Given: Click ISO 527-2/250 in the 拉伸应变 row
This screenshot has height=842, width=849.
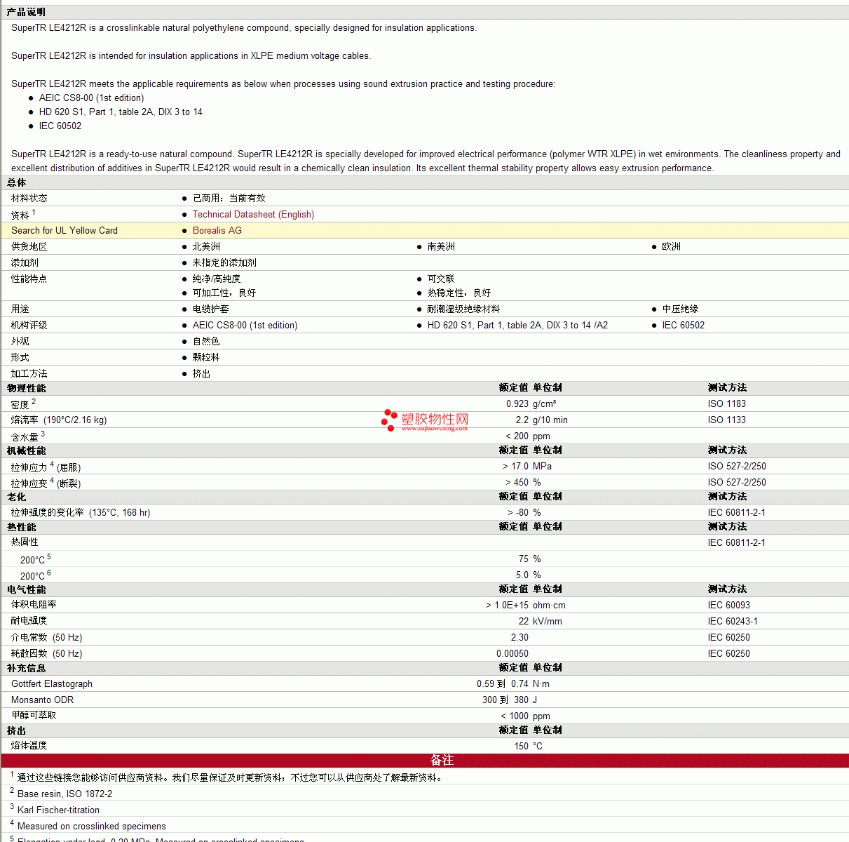Looking at the screenshot, I should pyautogui.click(x=737, y=483).
